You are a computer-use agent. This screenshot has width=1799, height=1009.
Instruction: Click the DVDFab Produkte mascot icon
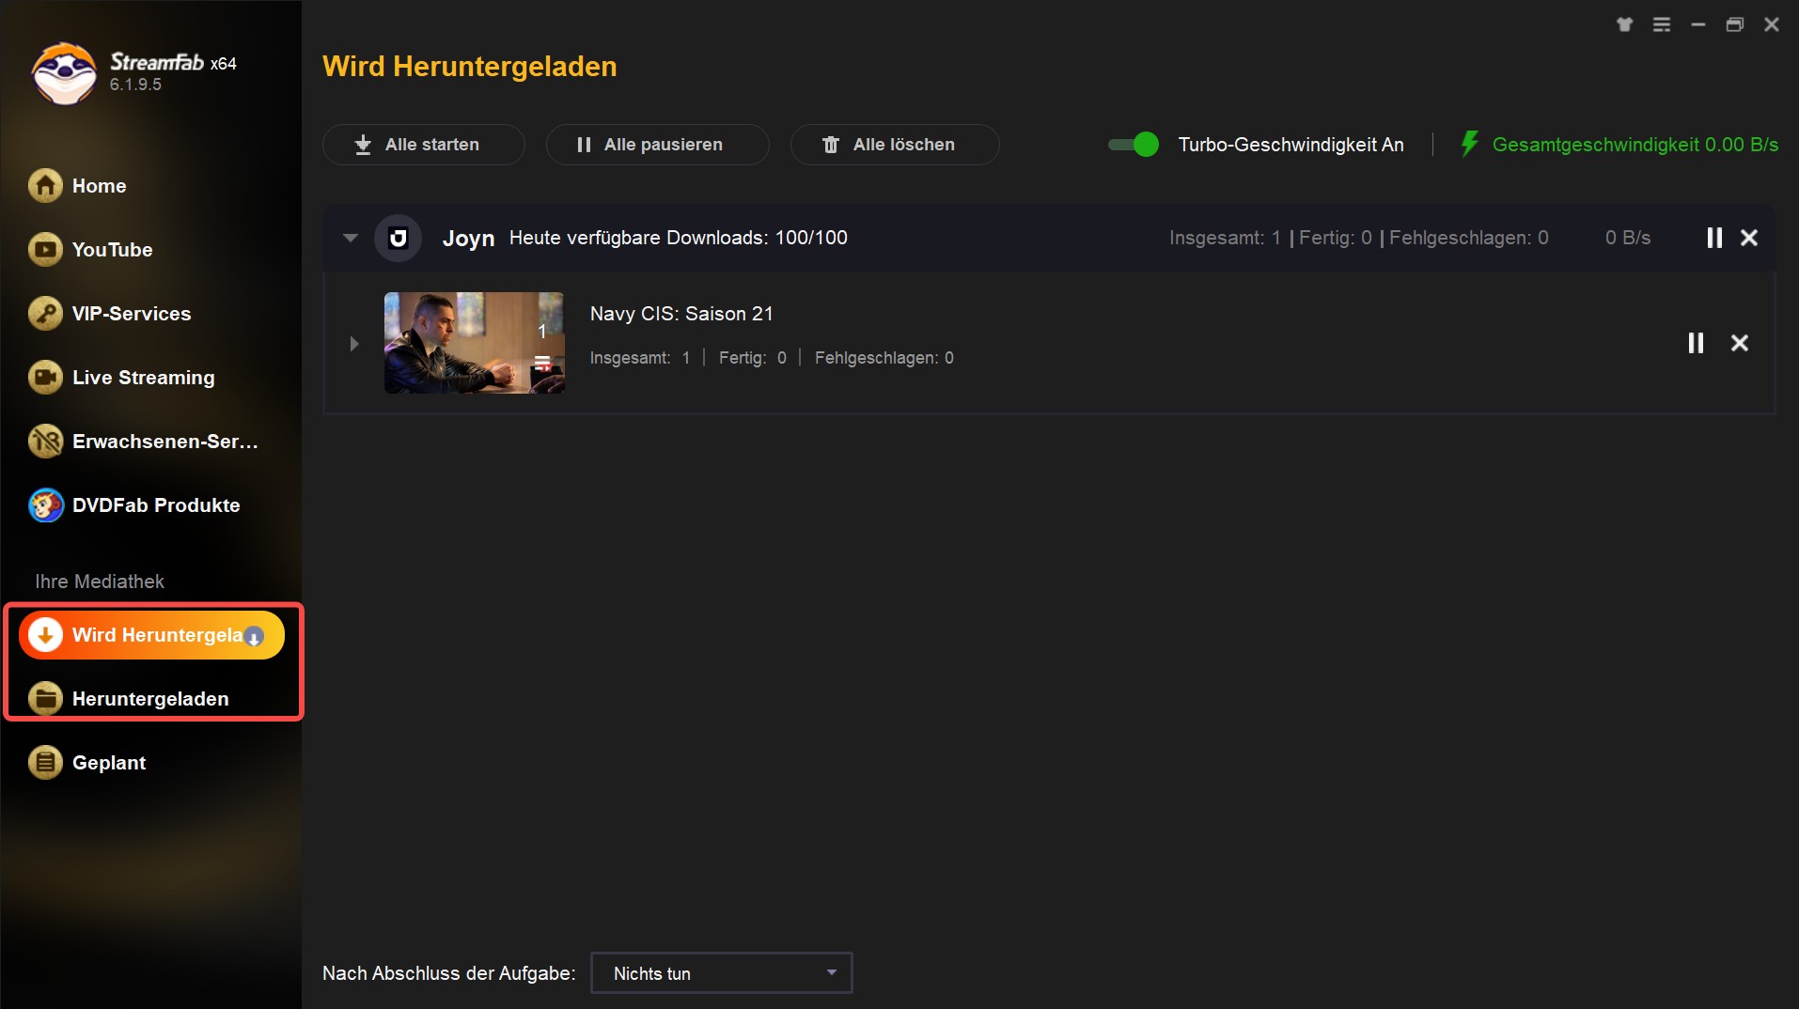point(45,505)
